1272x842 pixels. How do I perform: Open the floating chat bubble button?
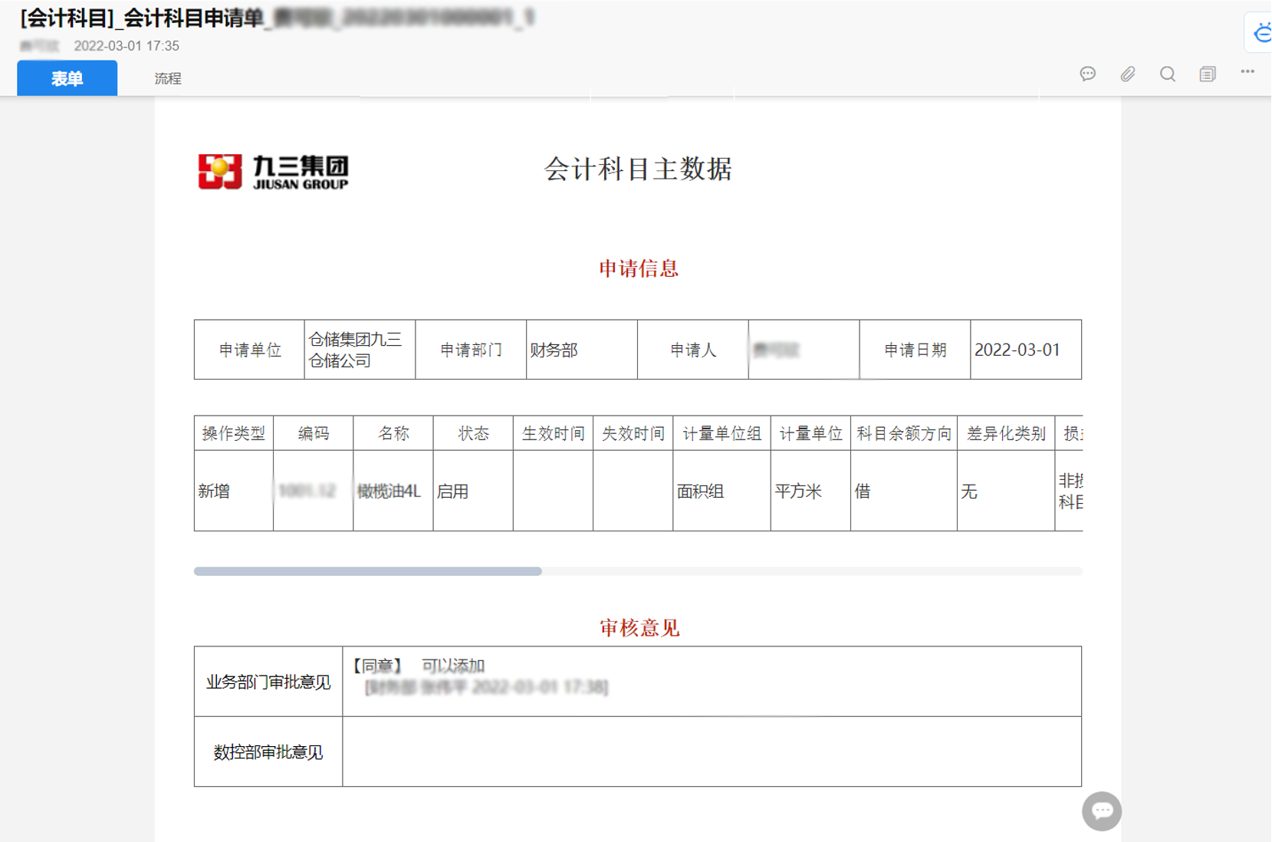click(x=1102, y=811)
